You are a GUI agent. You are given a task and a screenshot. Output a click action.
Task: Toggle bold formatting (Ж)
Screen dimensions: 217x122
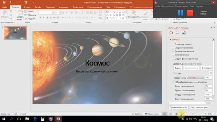coord(40,17)
